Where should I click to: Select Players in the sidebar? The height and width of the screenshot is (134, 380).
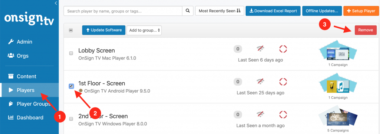coord(29,90)
